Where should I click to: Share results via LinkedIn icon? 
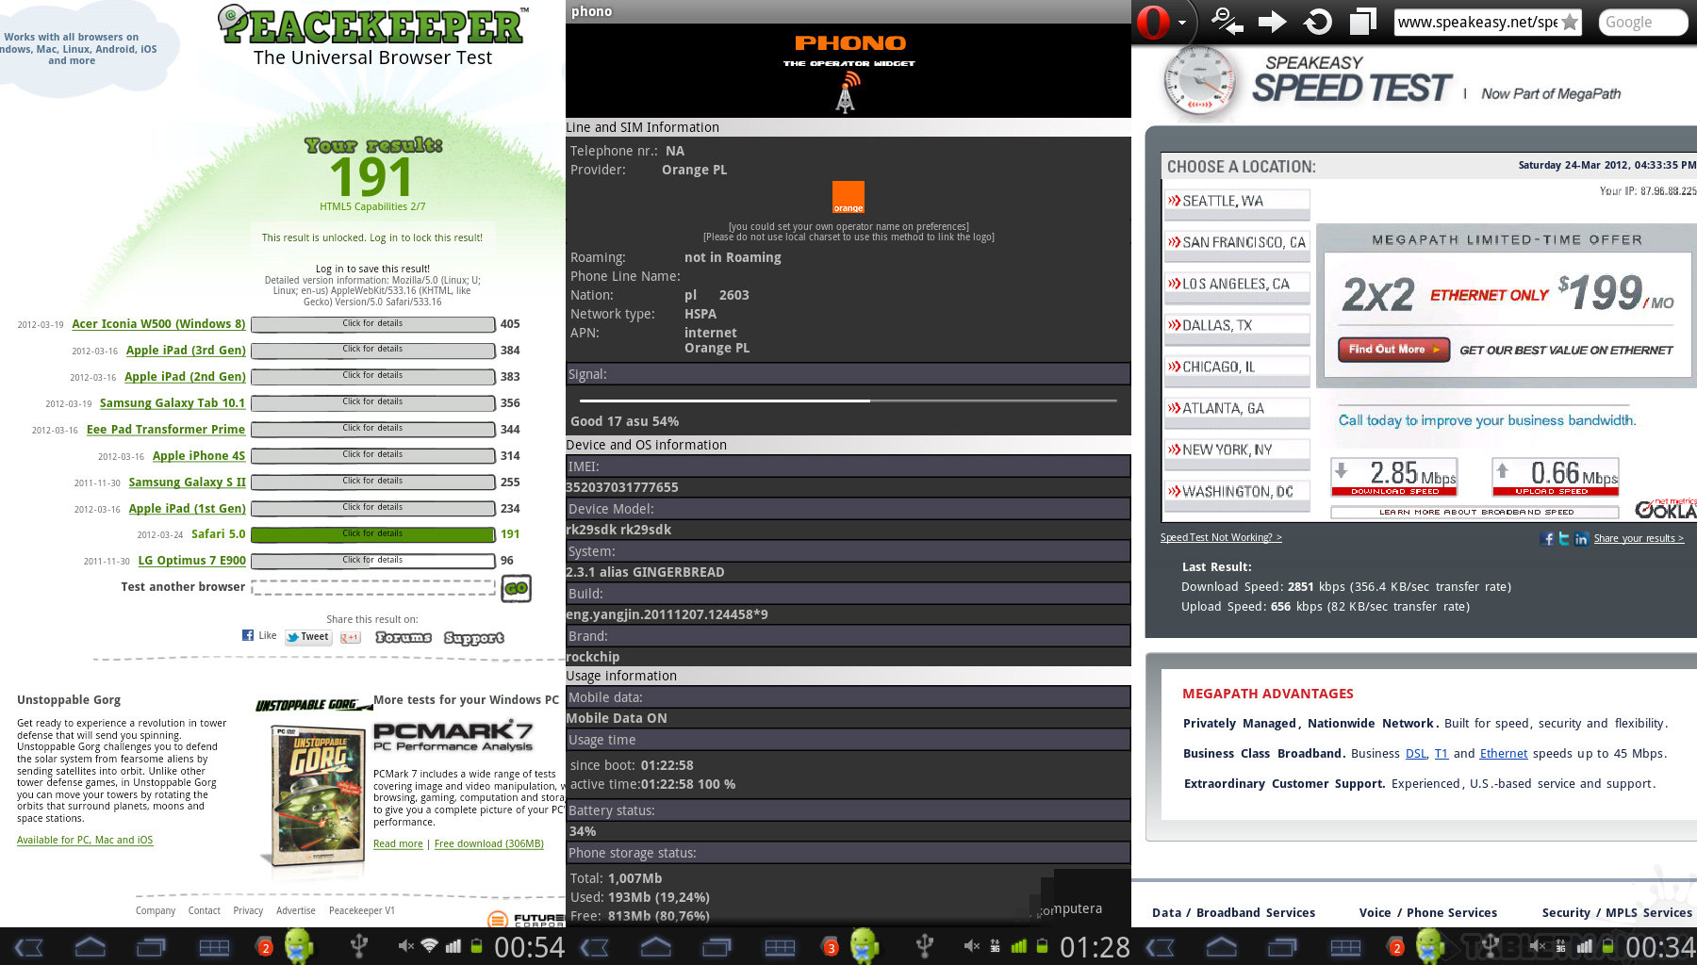point(1581,538)
